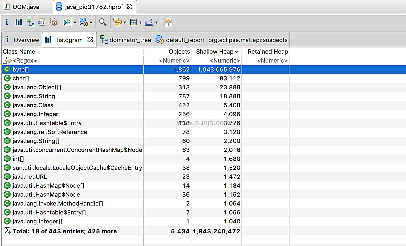Image resolution: width=406 pixels, height=246 pixels.
Task: Click the Histogram bar-chart toolbar icon
Action: pos(19,22)
